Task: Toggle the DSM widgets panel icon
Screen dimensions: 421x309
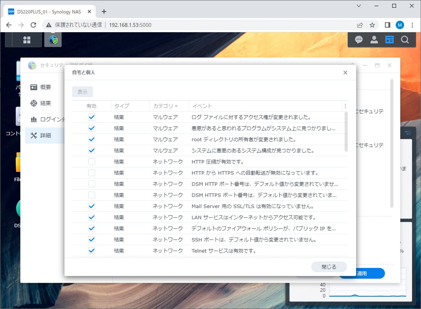Action: click(389, 40)
